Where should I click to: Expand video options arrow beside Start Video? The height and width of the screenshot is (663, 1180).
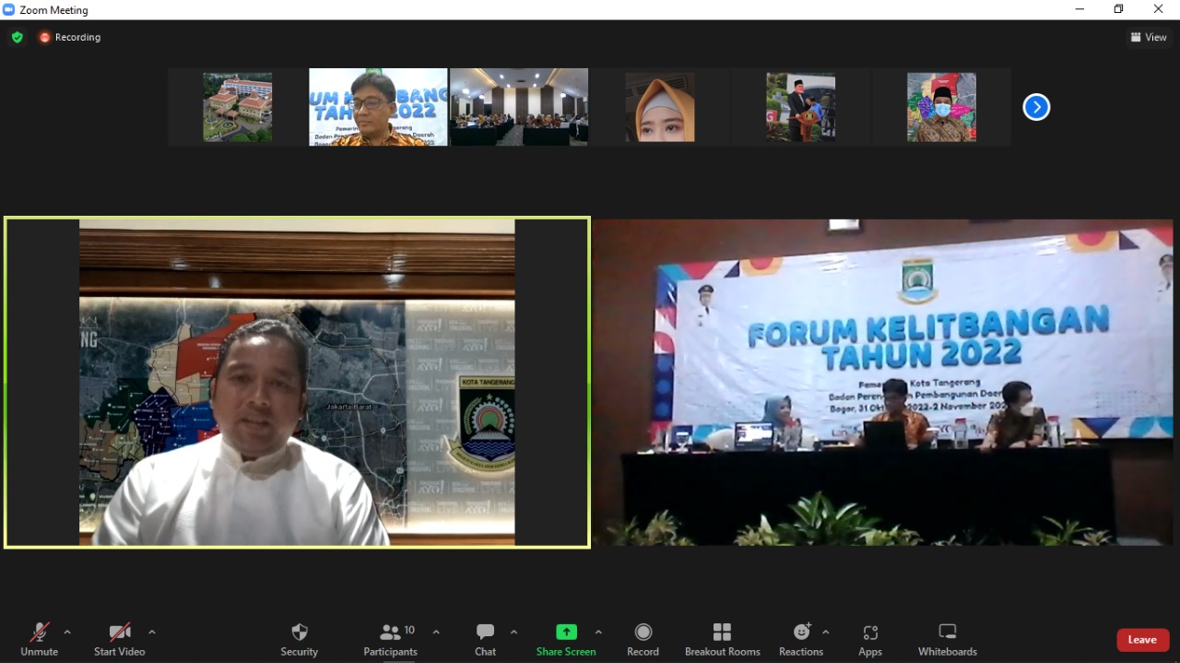(152, 633)
